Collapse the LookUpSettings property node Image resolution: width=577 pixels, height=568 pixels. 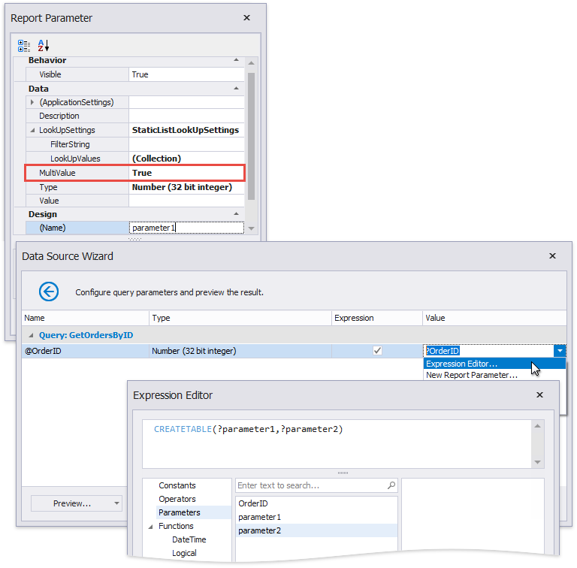pos(32,131)
